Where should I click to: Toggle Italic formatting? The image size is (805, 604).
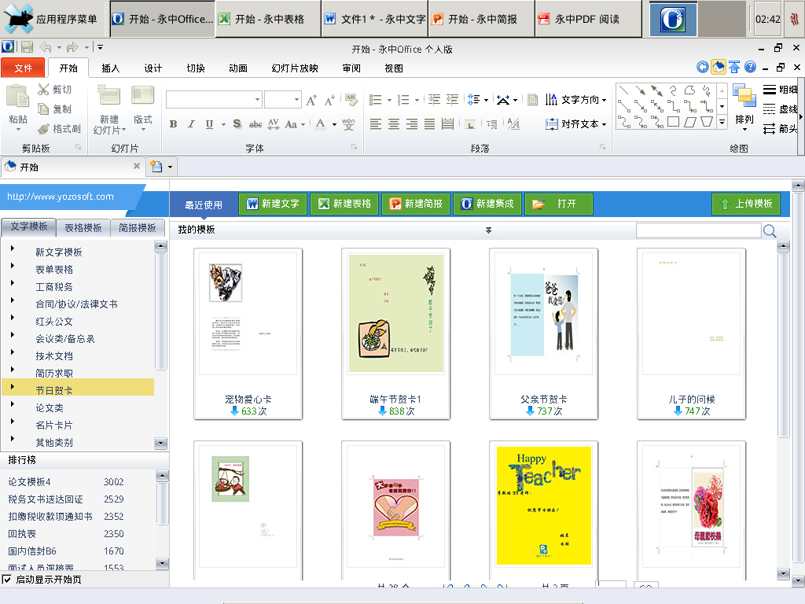[192, 123]
